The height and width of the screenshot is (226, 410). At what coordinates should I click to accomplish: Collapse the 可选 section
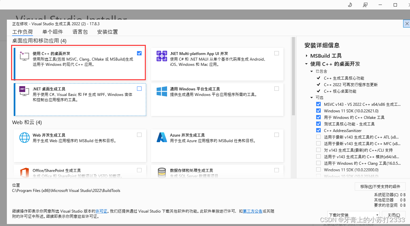click(x=312, y=98)
